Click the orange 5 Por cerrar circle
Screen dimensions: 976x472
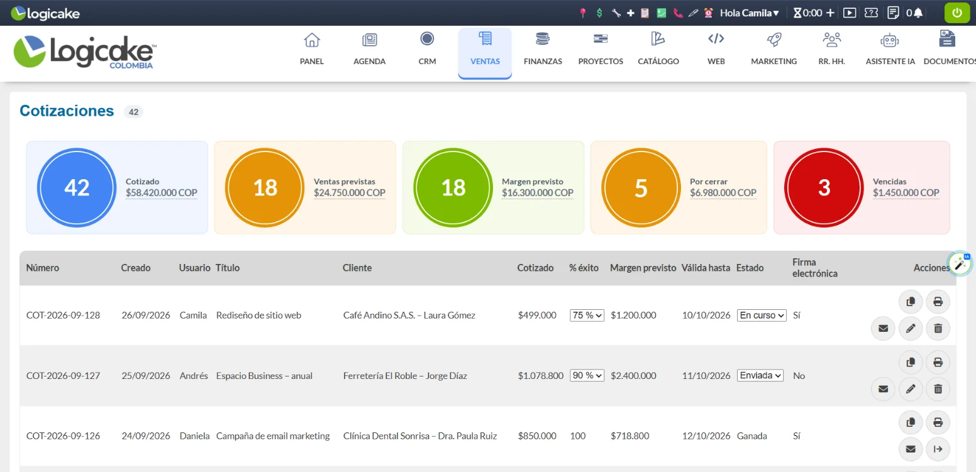pyautogui.click(x=641, y=187)
